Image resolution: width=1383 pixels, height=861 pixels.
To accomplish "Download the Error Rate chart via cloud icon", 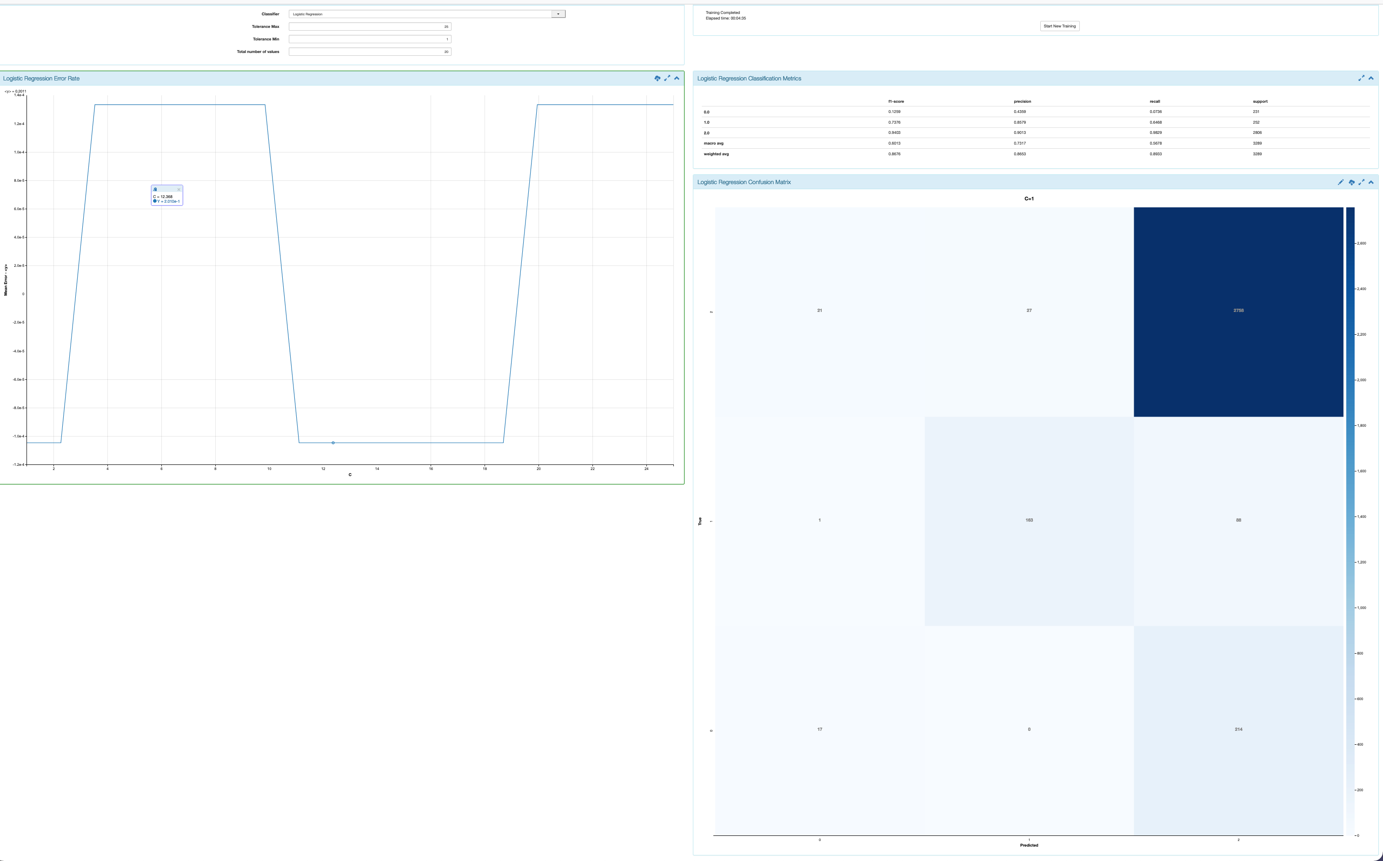I will [x=658, y=79].
